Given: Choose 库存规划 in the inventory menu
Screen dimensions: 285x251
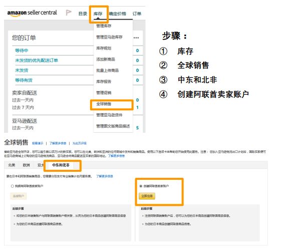Looking at the screenshot, I should click(104, 48).
